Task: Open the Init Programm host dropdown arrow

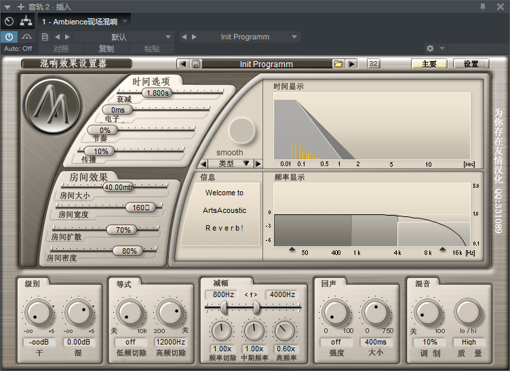Action: tap(294, 37)
